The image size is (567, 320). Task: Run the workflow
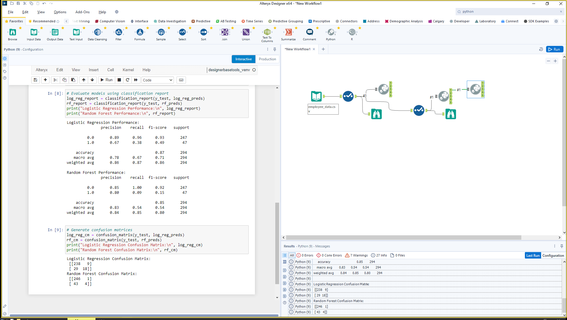555,49
